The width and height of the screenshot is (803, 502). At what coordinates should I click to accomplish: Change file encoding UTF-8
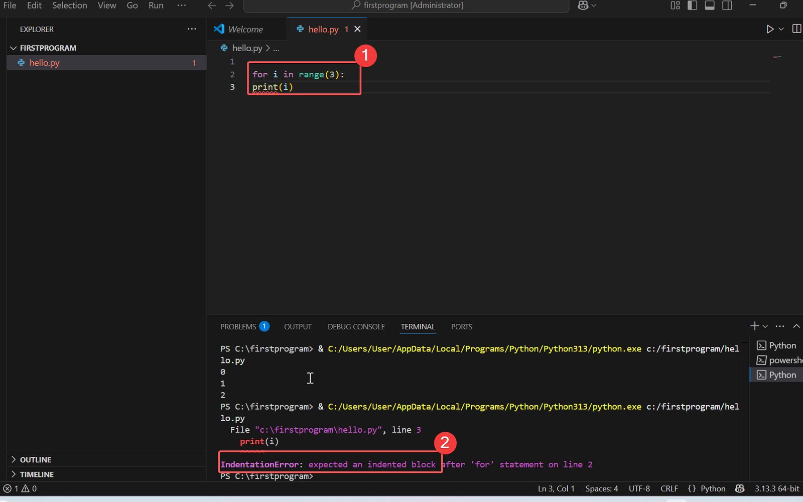639,488
